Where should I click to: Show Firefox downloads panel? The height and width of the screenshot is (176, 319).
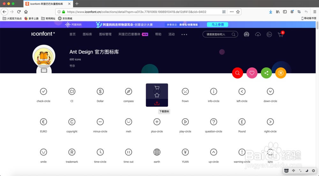tap(271, 12)
